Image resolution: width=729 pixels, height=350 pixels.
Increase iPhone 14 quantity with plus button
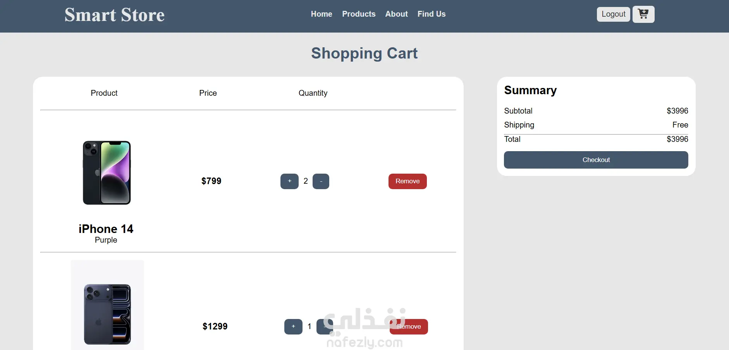point(289,181)
